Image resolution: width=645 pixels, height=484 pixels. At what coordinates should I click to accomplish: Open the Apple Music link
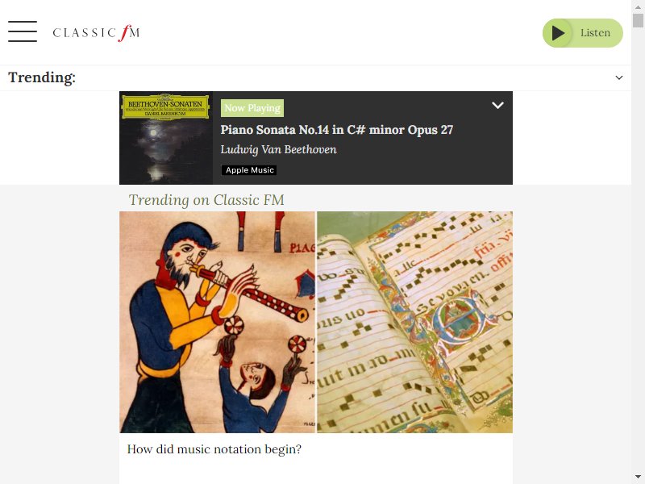point(249,170)
